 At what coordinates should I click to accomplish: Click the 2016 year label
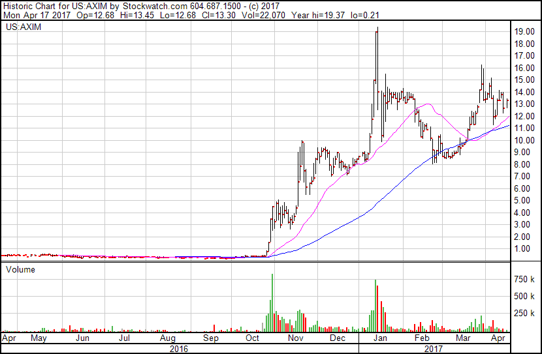(x=178, y=349)
